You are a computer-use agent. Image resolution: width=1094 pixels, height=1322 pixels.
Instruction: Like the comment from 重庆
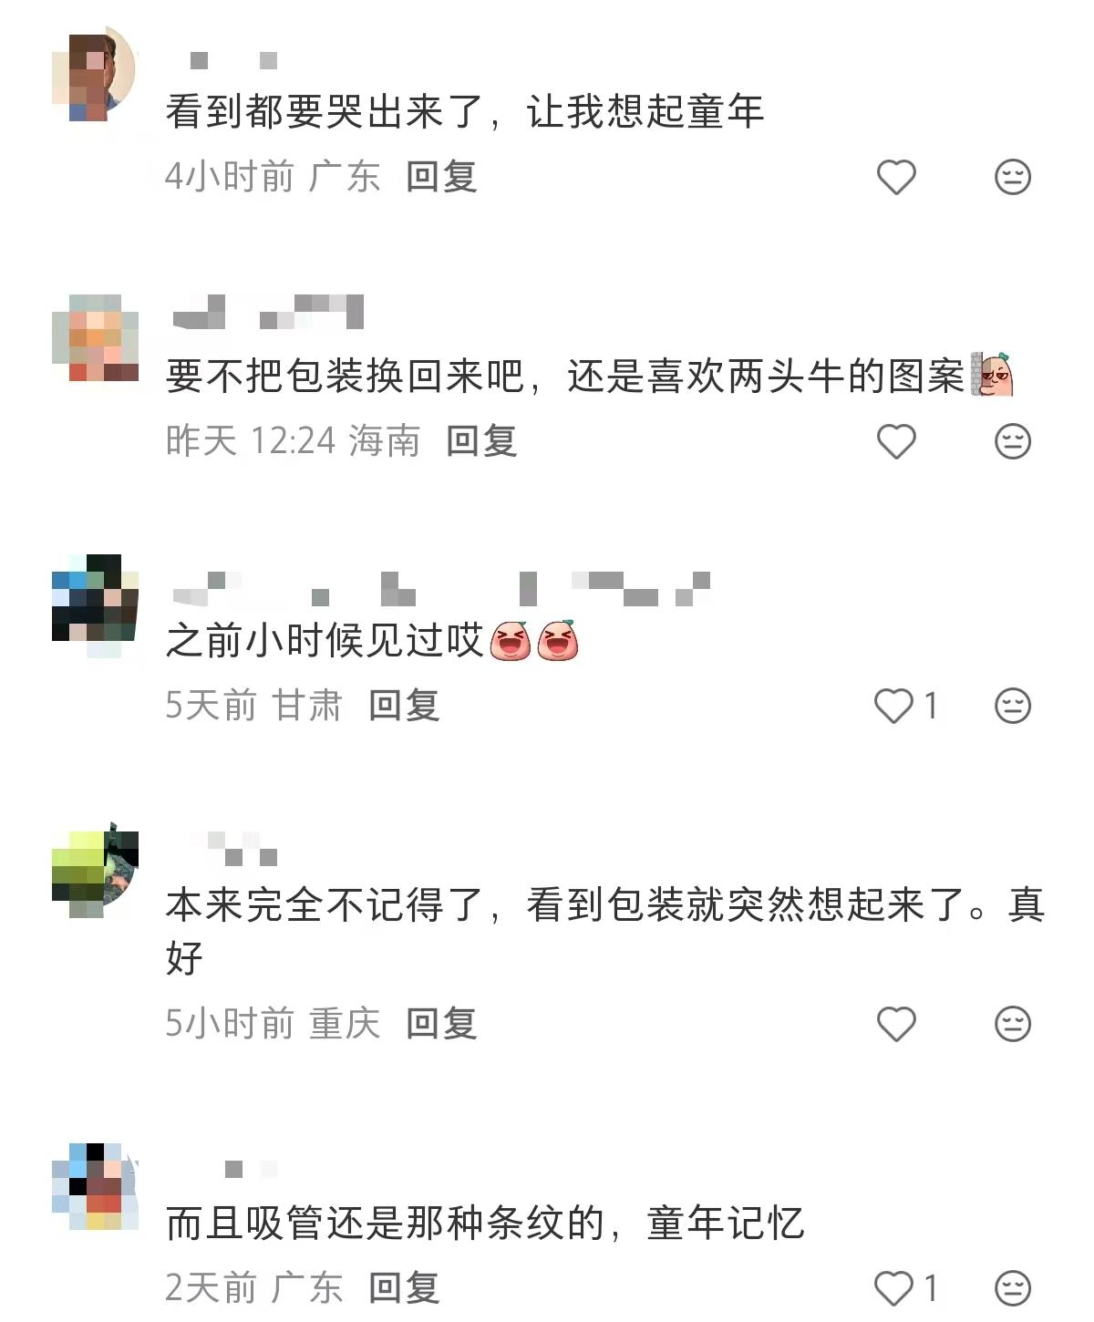point(895,1024)
